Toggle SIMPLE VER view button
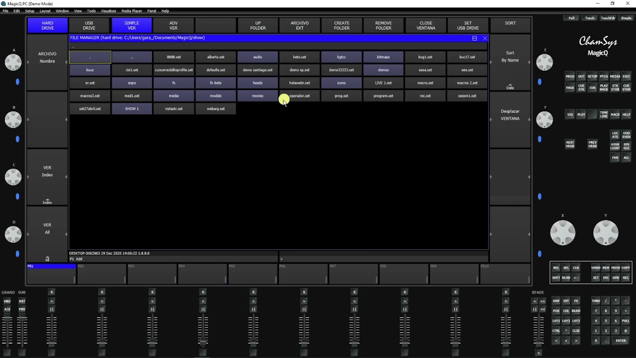Image resolution: width=636 pixels, height=358 pixels. [x=132, y=25]
